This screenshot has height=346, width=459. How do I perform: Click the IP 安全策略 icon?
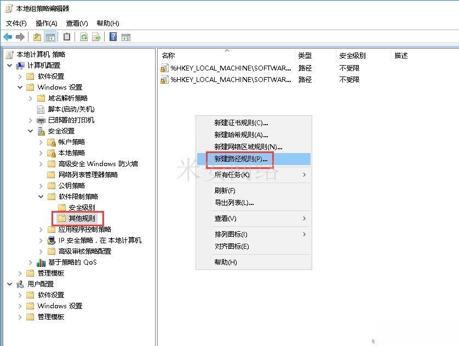[51, 240]
